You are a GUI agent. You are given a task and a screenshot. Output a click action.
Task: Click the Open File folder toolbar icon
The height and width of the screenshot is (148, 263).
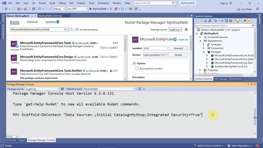coord(25,9)
